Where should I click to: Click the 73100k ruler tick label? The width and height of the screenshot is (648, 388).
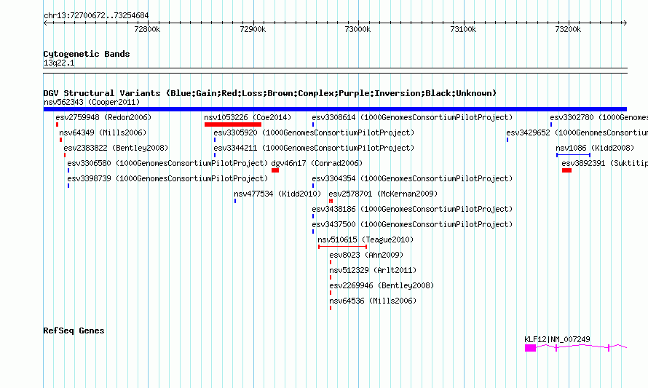pos(463,29)
